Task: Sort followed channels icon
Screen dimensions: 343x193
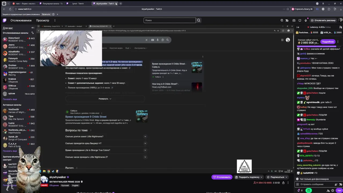Action: pyautogui.click(x=32, y=33)
